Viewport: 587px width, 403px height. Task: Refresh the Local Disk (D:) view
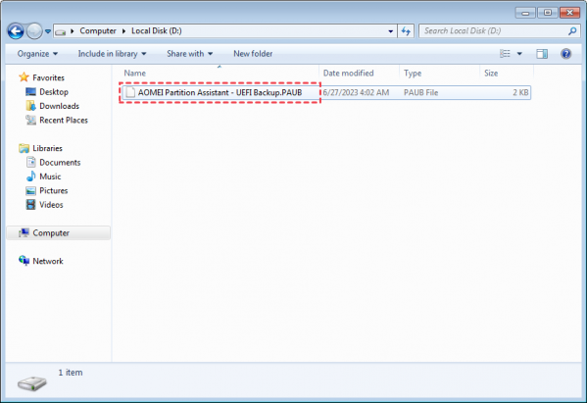pos(406,31)
